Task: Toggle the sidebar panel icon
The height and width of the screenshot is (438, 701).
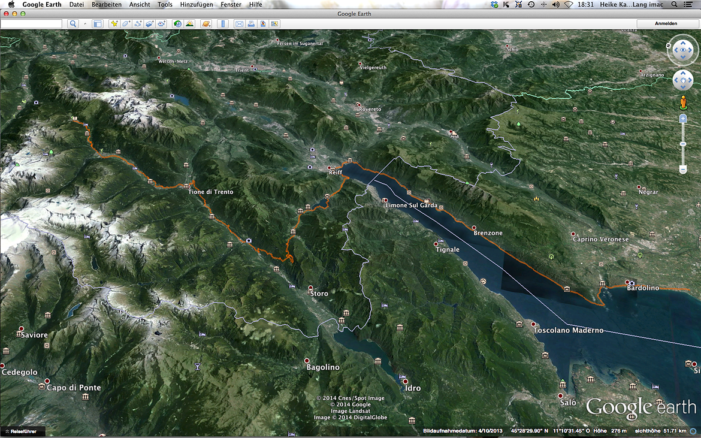Action: tap(97, 24)
